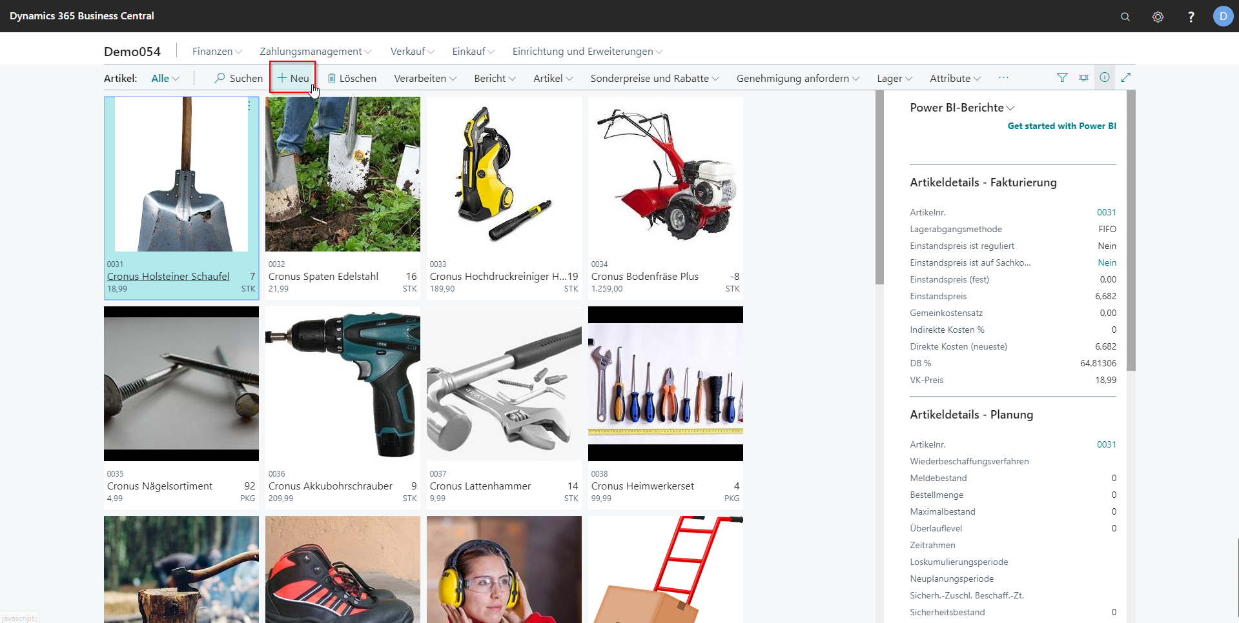The height and width of the screenshot is (623, 1239).
Task: Collapse the Power BI-Berichte section
Action: click(963, 108)
